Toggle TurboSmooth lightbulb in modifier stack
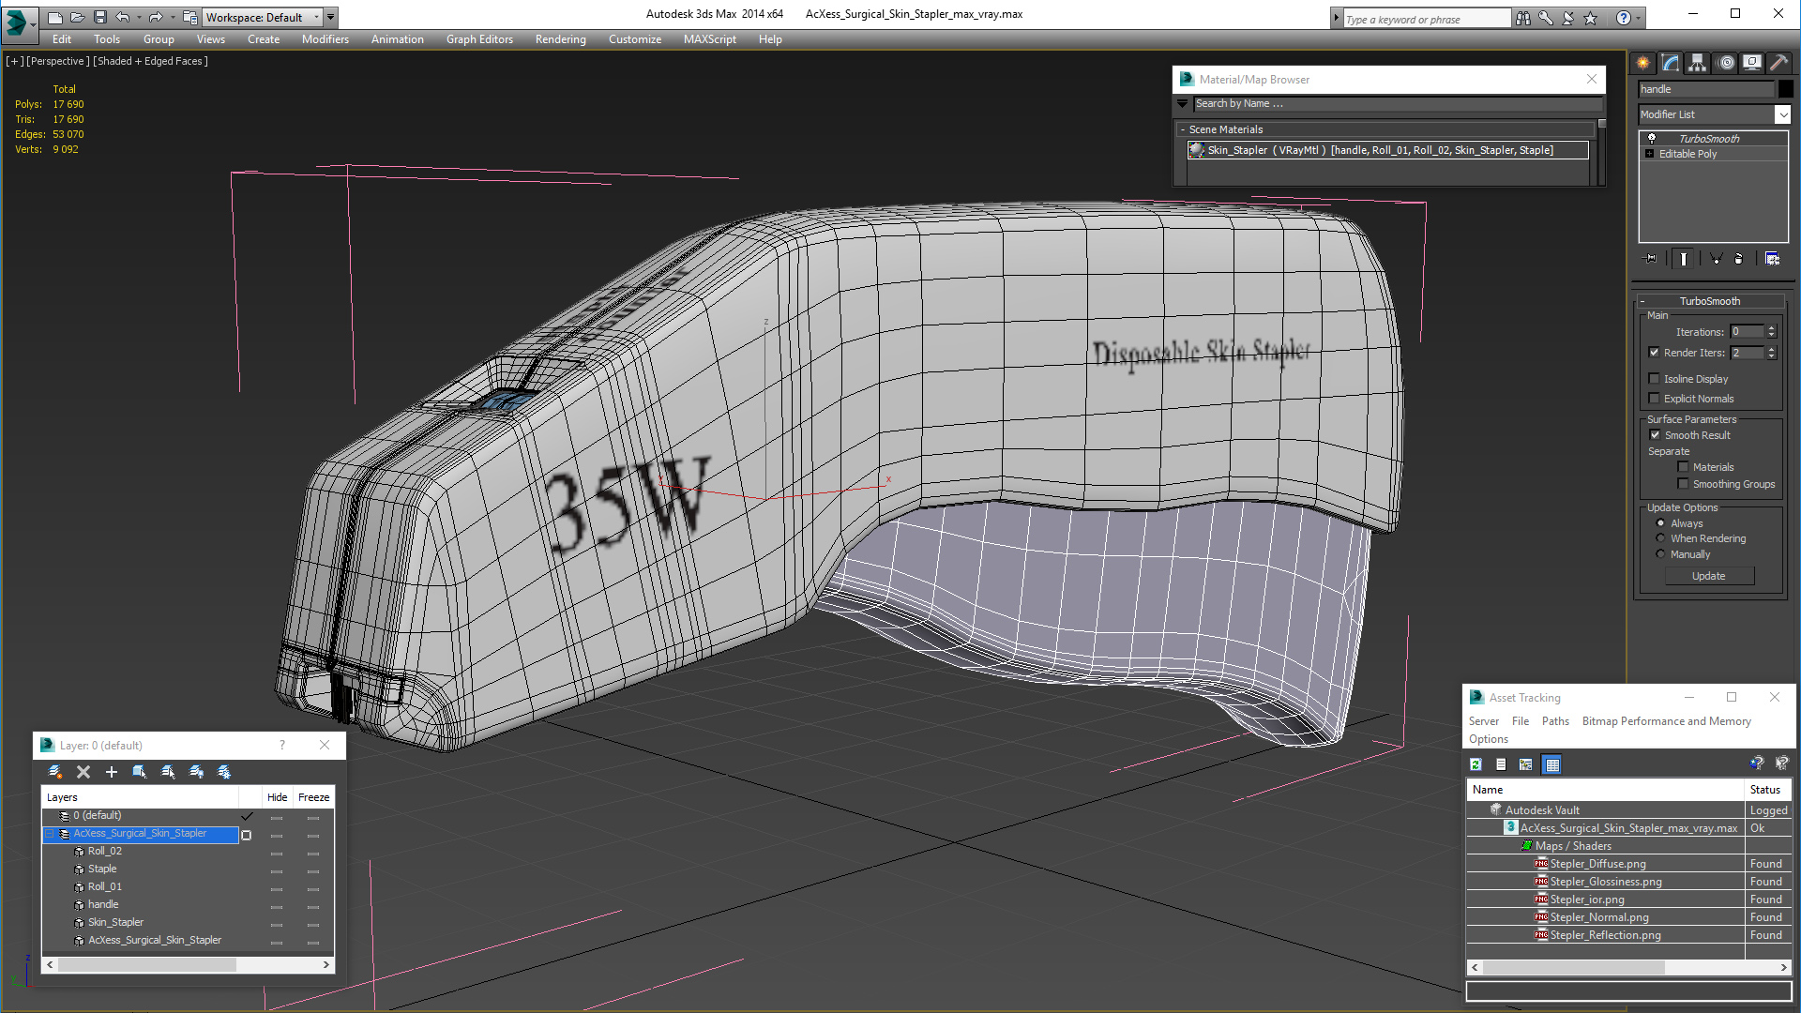 (x=1652, y=138)
